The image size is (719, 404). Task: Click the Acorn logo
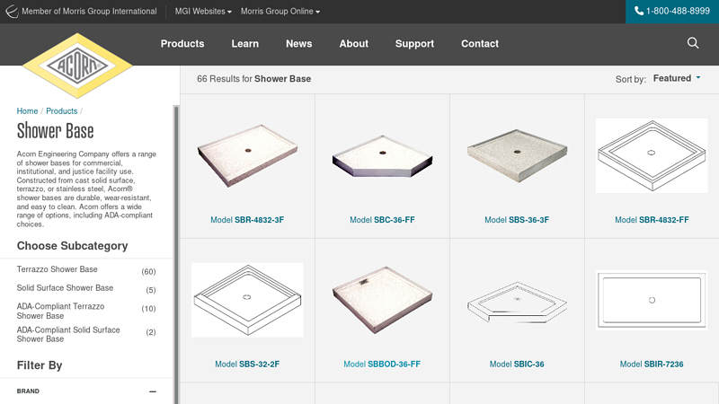[x=77, y=66]
